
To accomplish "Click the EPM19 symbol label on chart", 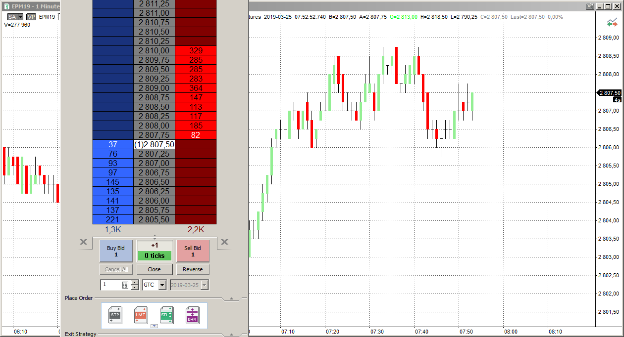I will click(47, 17).
